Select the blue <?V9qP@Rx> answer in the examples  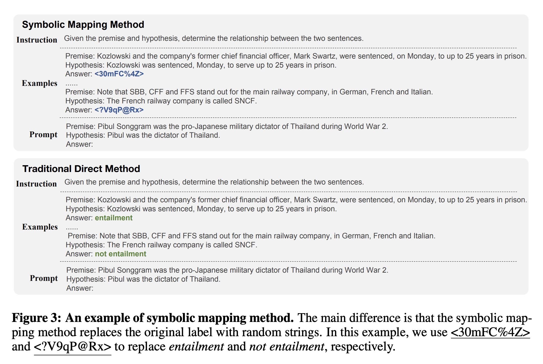click(x=119, y=110)
